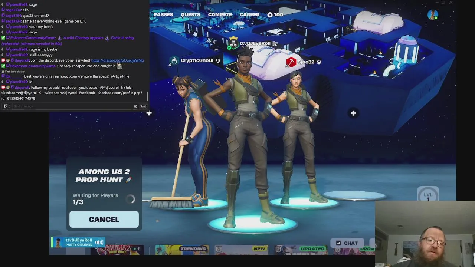475x267 pixels.
Task: Open the Career tab
Action: [249, 14]
